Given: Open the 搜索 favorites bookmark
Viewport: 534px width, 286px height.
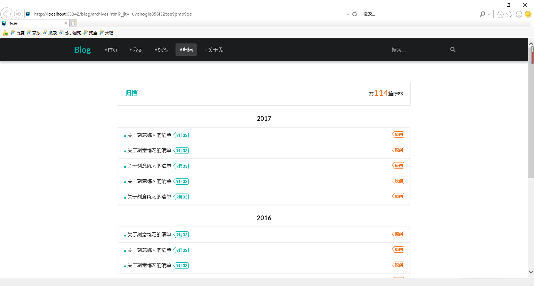Looking at the screenshot, I should (50, 33).
